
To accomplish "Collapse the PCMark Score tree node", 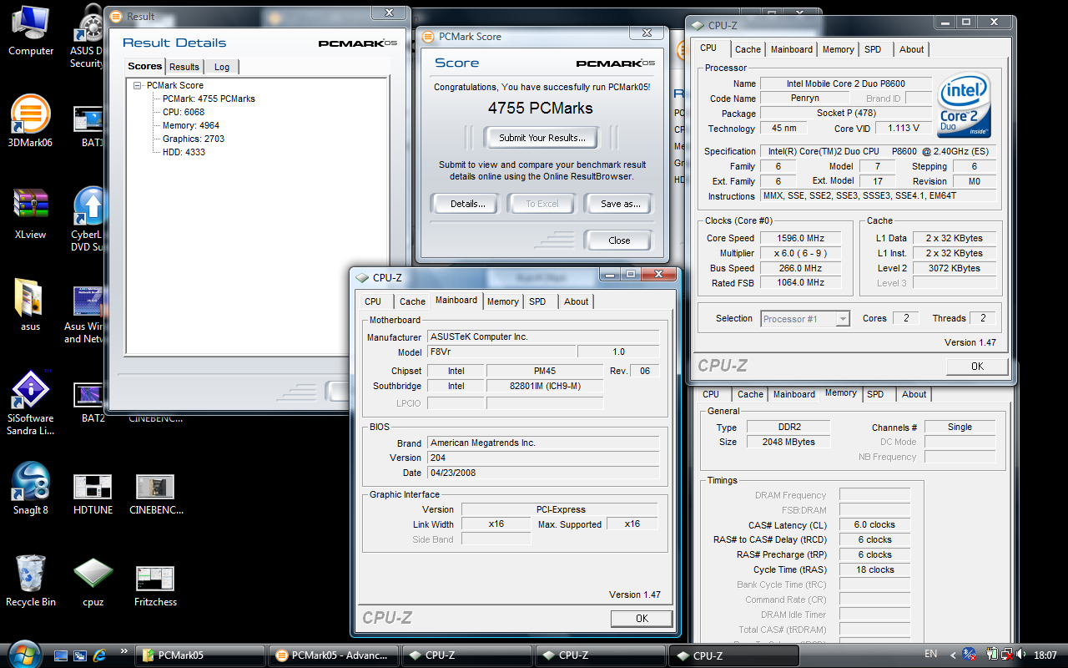I will 137,85.
